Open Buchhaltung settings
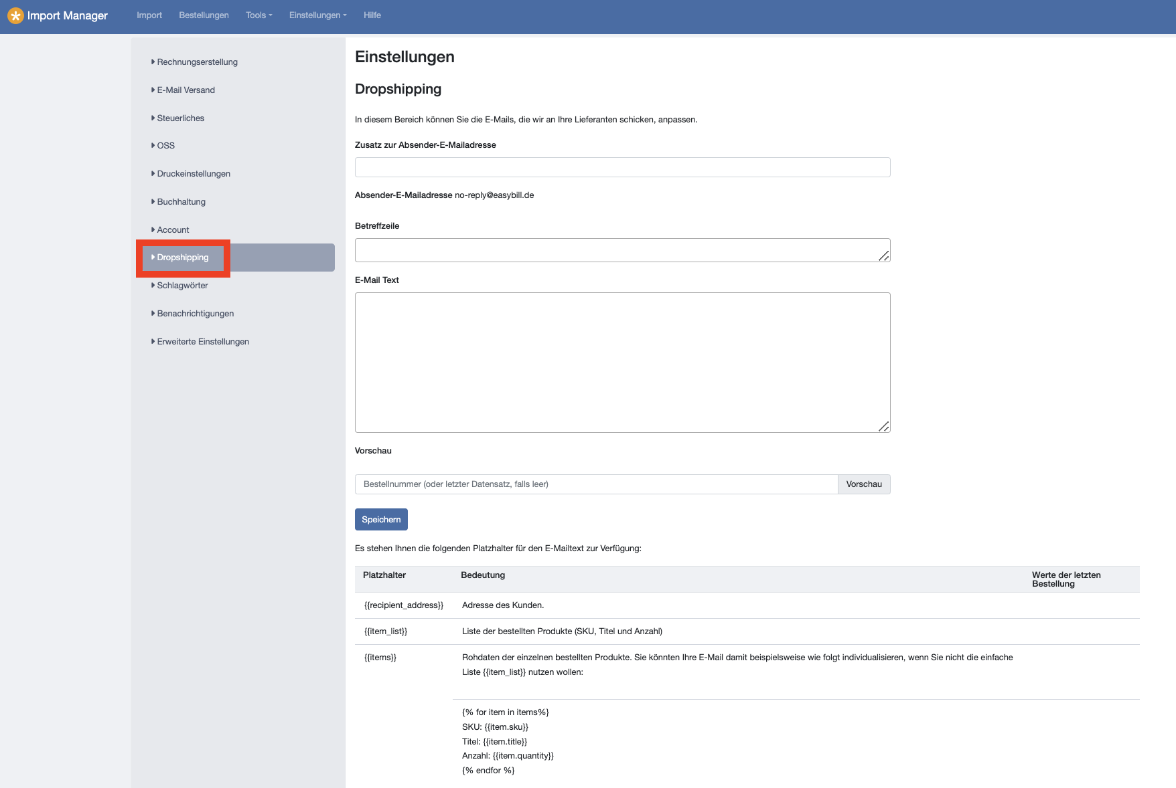 coord(181,202)
